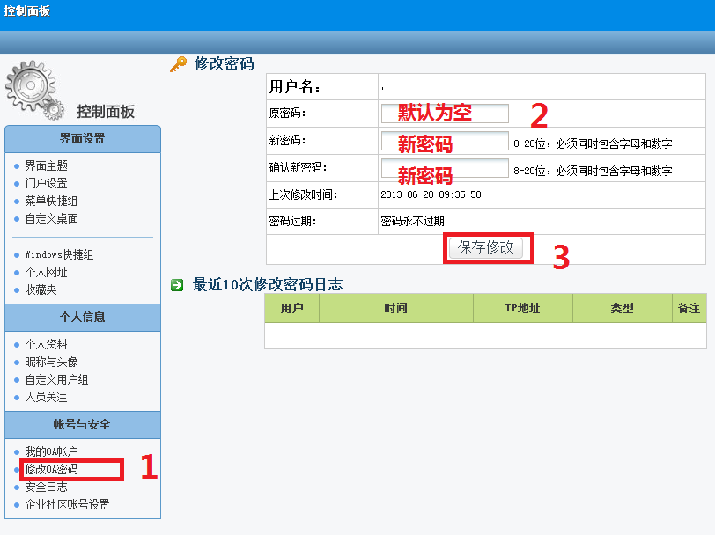
Task: Open 安全日志 menu entry
Action: (46, 487)
